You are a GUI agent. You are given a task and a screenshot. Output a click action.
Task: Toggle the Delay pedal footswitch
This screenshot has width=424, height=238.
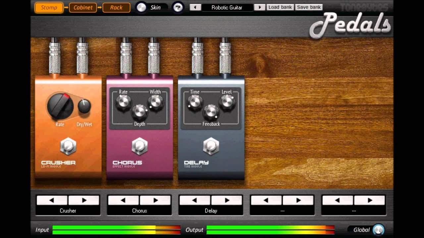point(211,146)
